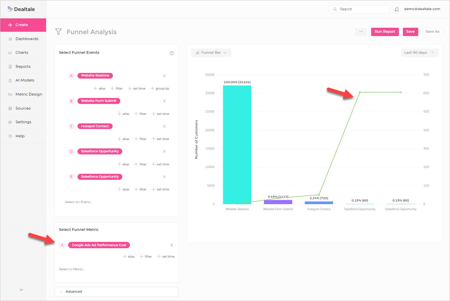Select the step E badge for Salesforce Opportunity
Image resolution: width=450 pixels, height=301 pixels.
click(71, 177)
